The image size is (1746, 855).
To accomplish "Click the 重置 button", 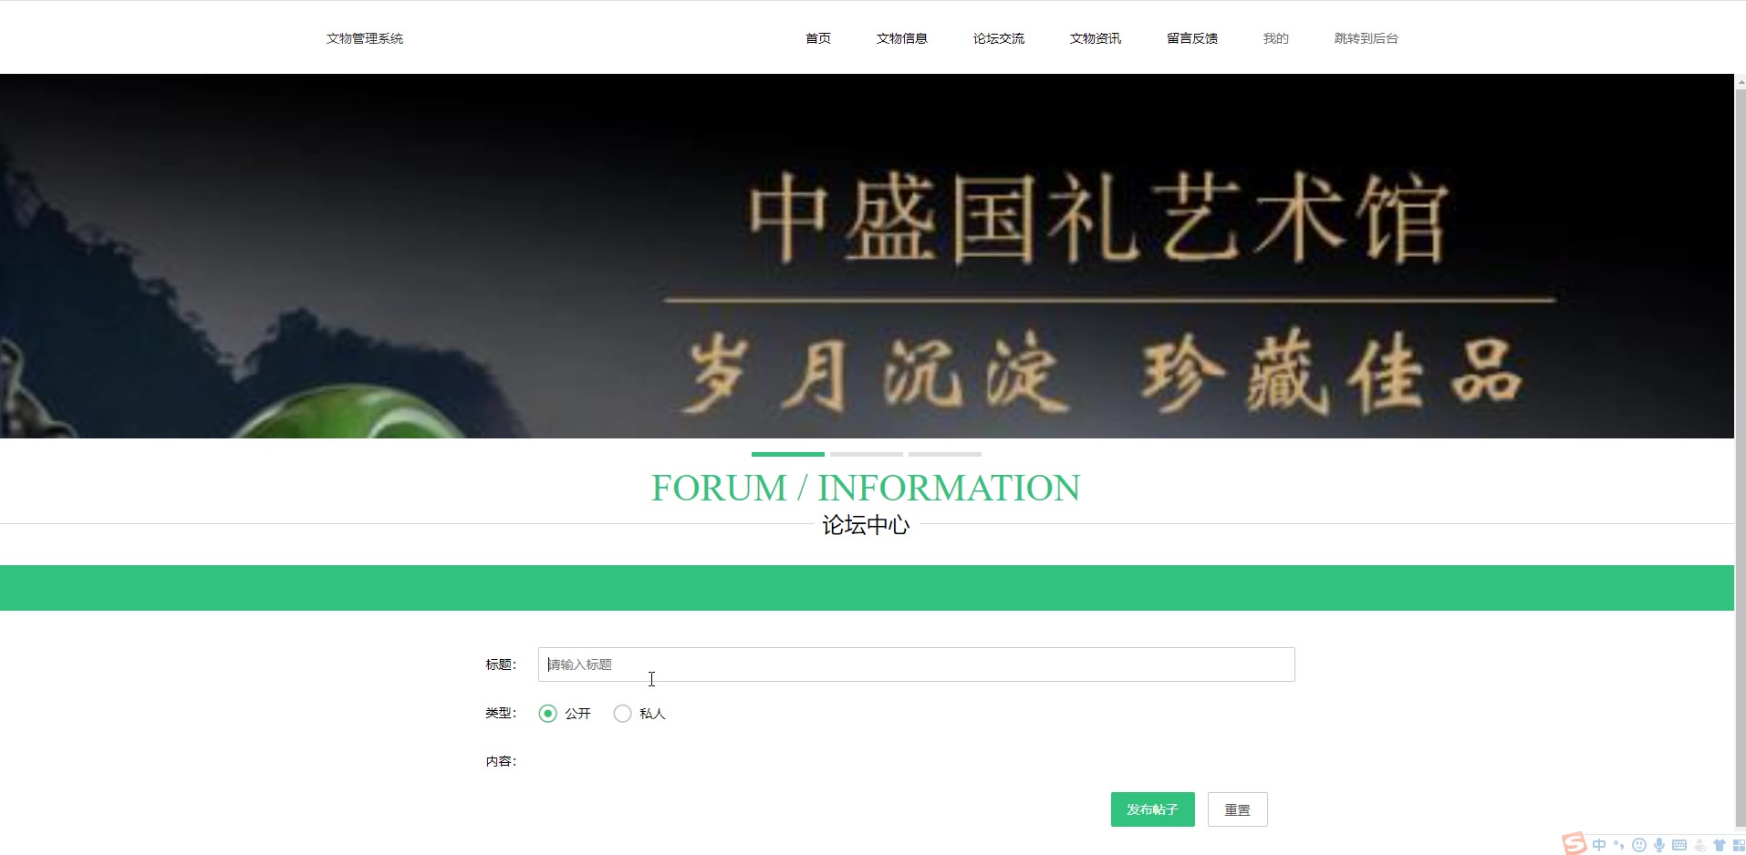I will click(x=1238, y=809).
